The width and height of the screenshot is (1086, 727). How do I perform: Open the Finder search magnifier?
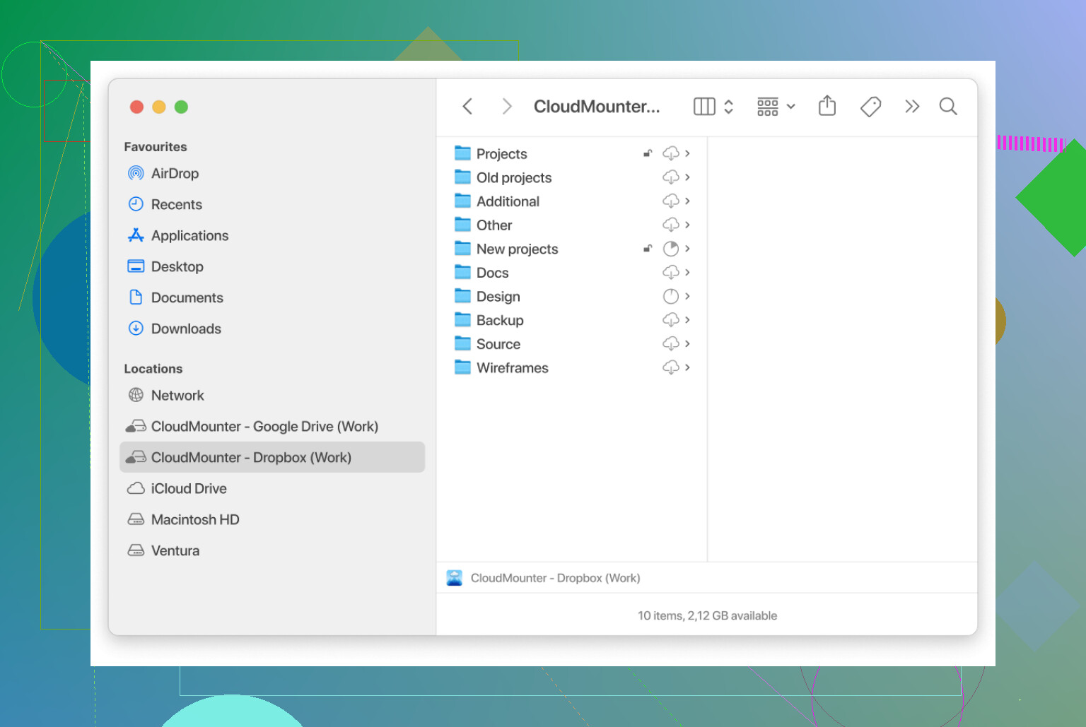(x=948, y=107)
